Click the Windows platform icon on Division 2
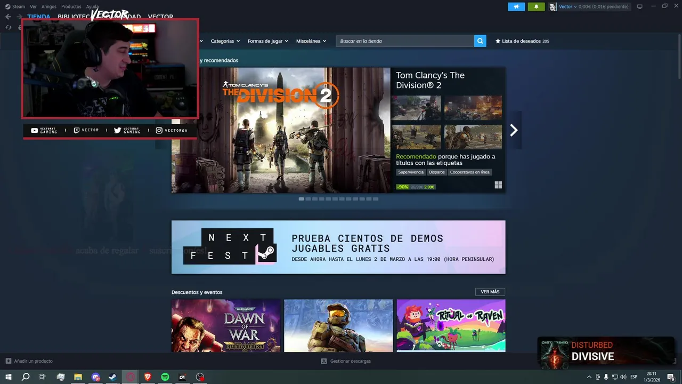The width and height of the screenshot is (682, 384). pyautogui.click(x=498, y=185)
